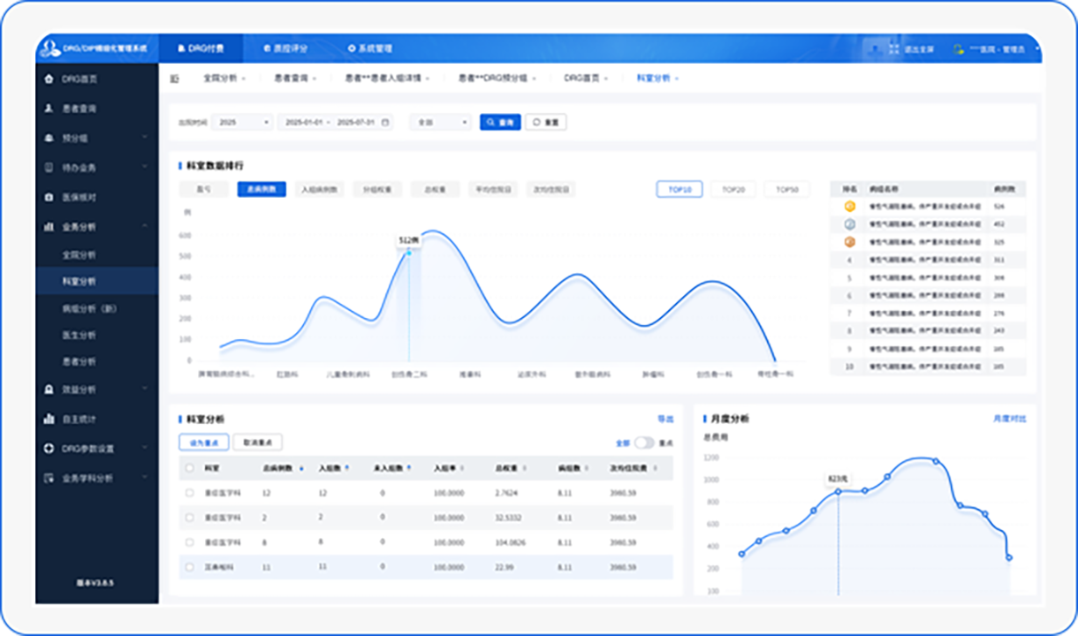The image size is (1078, 636).
Task: Open the 系统管理 top menu
Action: tap(369, 49)
